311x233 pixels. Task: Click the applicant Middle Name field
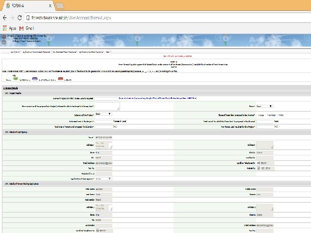point(265,189)
